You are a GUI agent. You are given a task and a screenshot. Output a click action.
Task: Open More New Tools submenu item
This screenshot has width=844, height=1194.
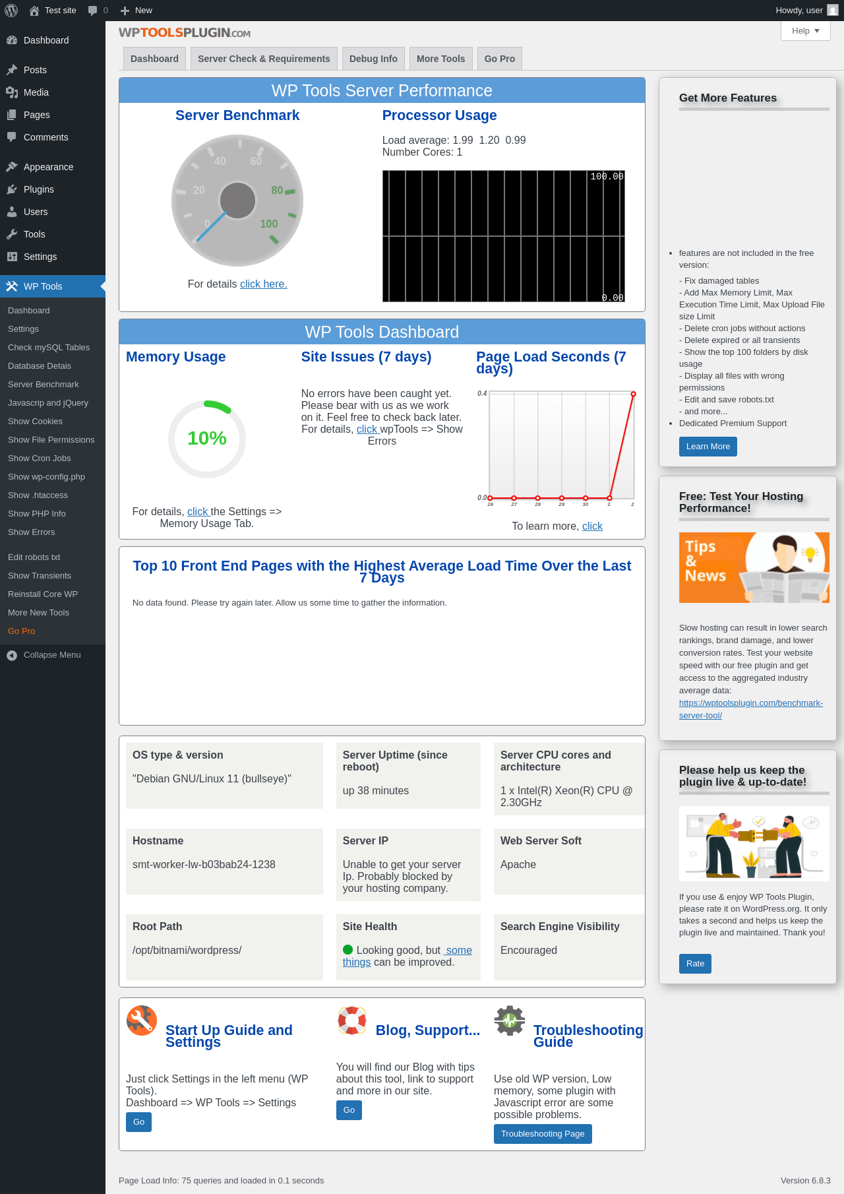[53, 613]
